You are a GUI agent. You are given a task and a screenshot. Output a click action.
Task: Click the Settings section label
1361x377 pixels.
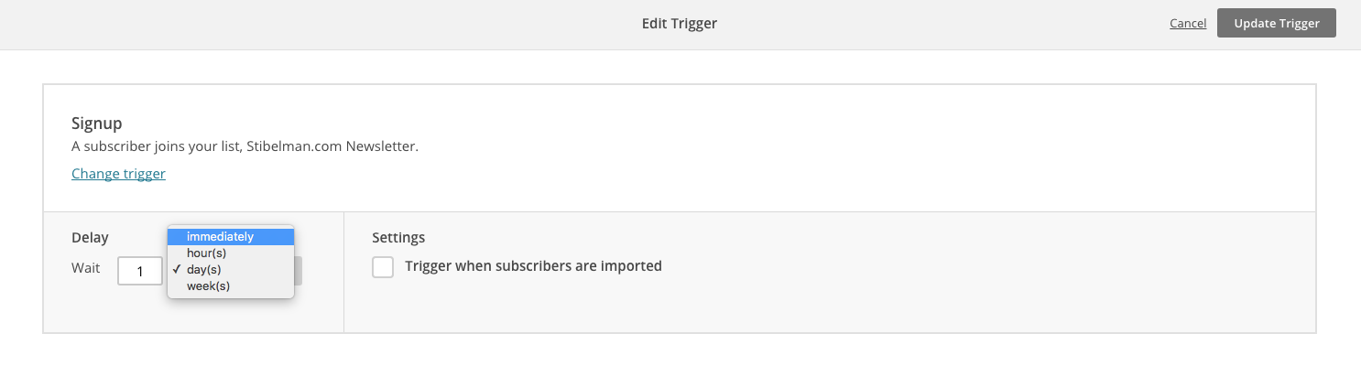398,238
